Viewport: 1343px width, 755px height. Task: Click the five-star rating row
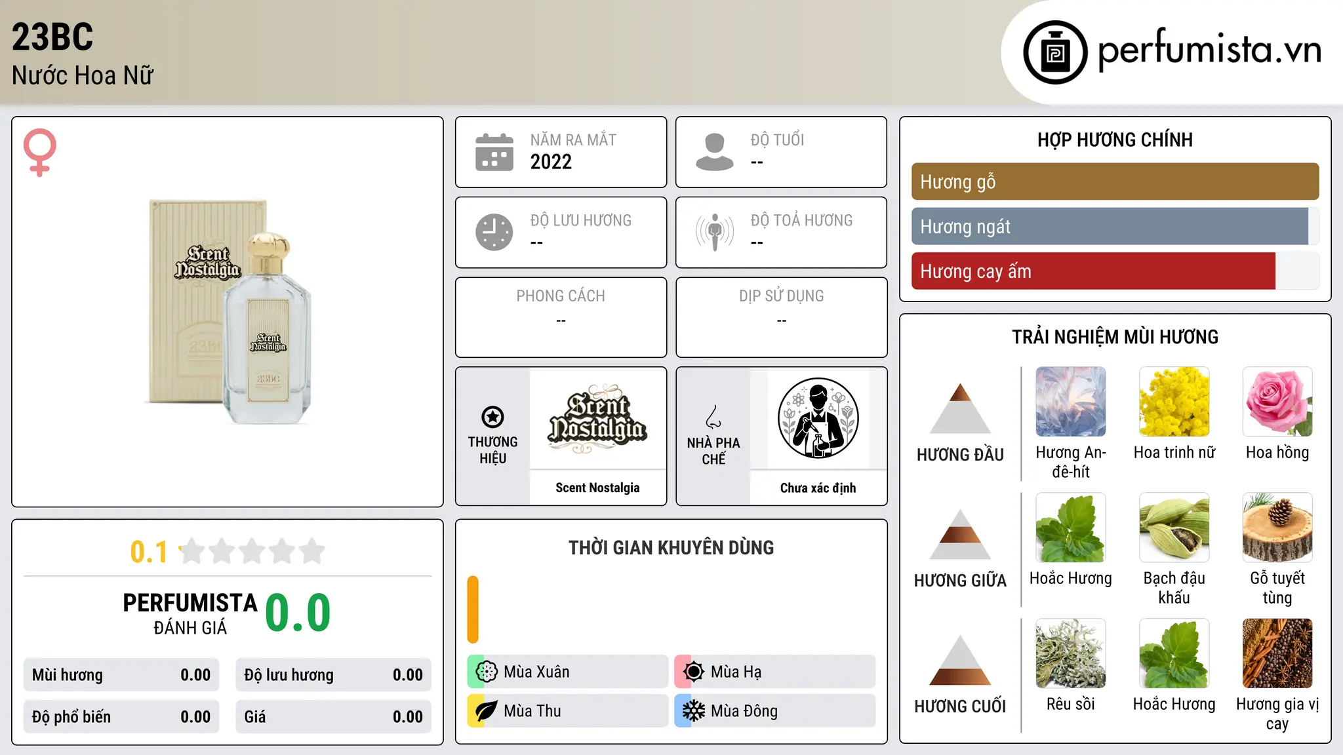coord(252,551)
